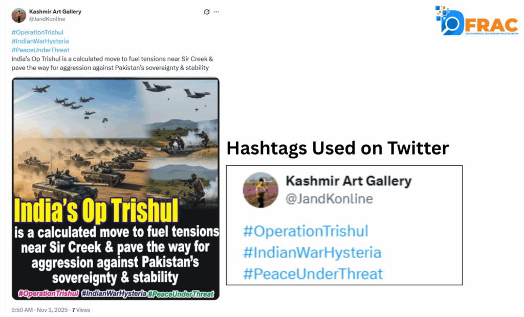Click the Kashmir Art Gallery display name
Image resolution: width=524 pixels, height=317 pixels.
(55, 11)
